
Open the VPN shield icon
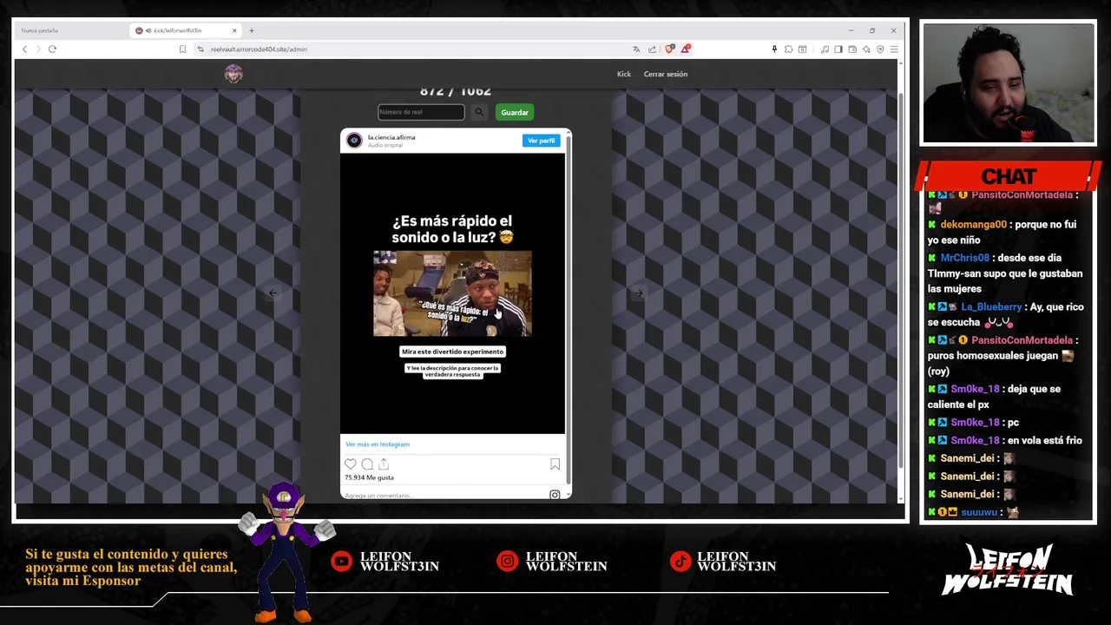click(880, 49)
